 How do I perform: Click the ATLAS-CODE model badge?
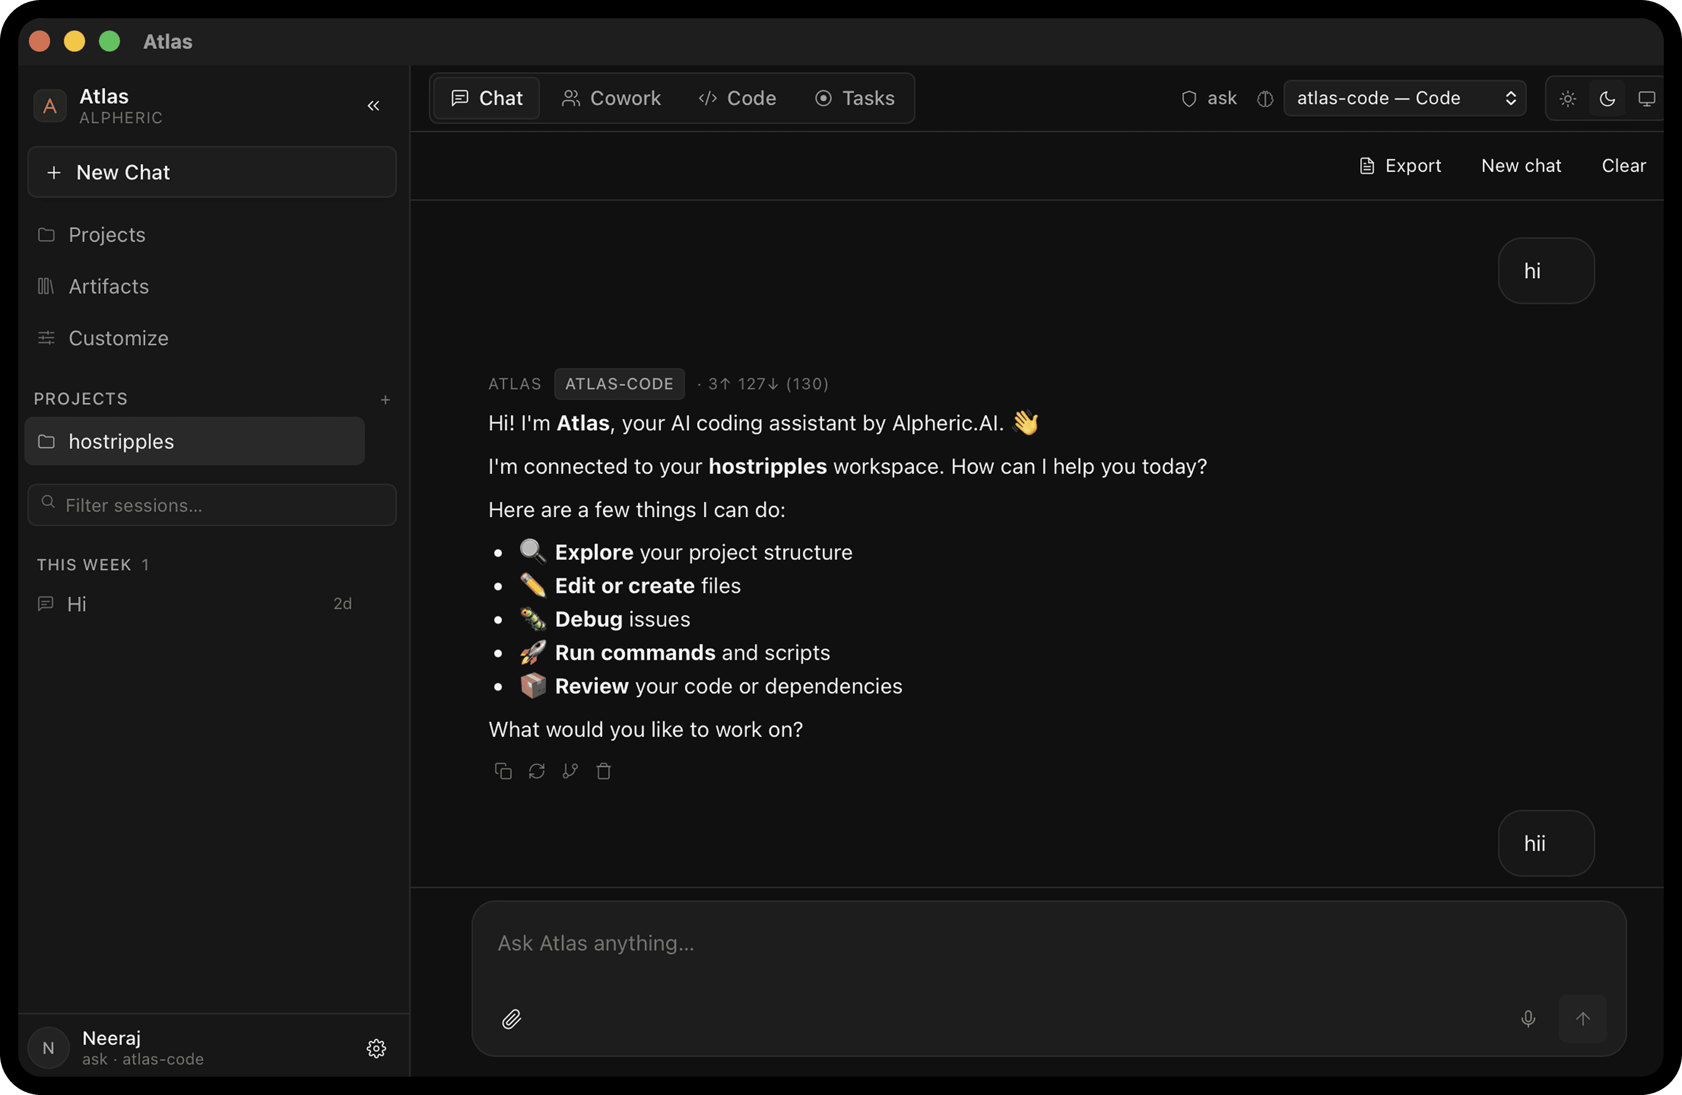tap(619, 384)
